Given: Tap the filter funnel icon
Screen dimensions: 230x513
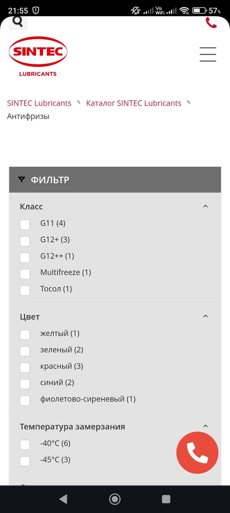Looking at the screenshot, I should [21, 180].
